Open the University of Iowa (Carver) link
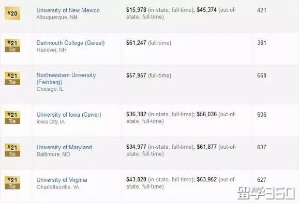299x204 pixels. 69,115
